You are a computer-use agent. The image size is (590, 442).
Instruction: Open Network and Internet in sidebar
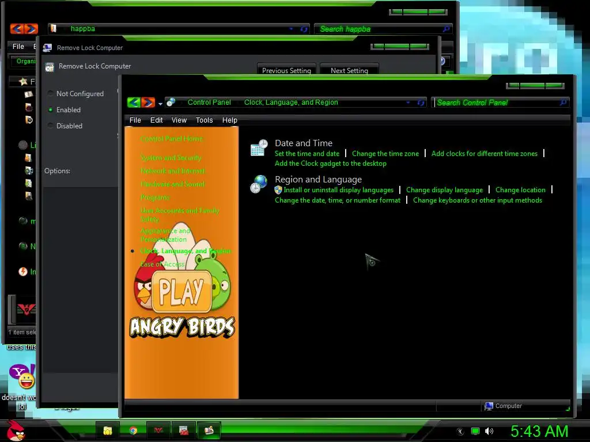tap(173, 170)
